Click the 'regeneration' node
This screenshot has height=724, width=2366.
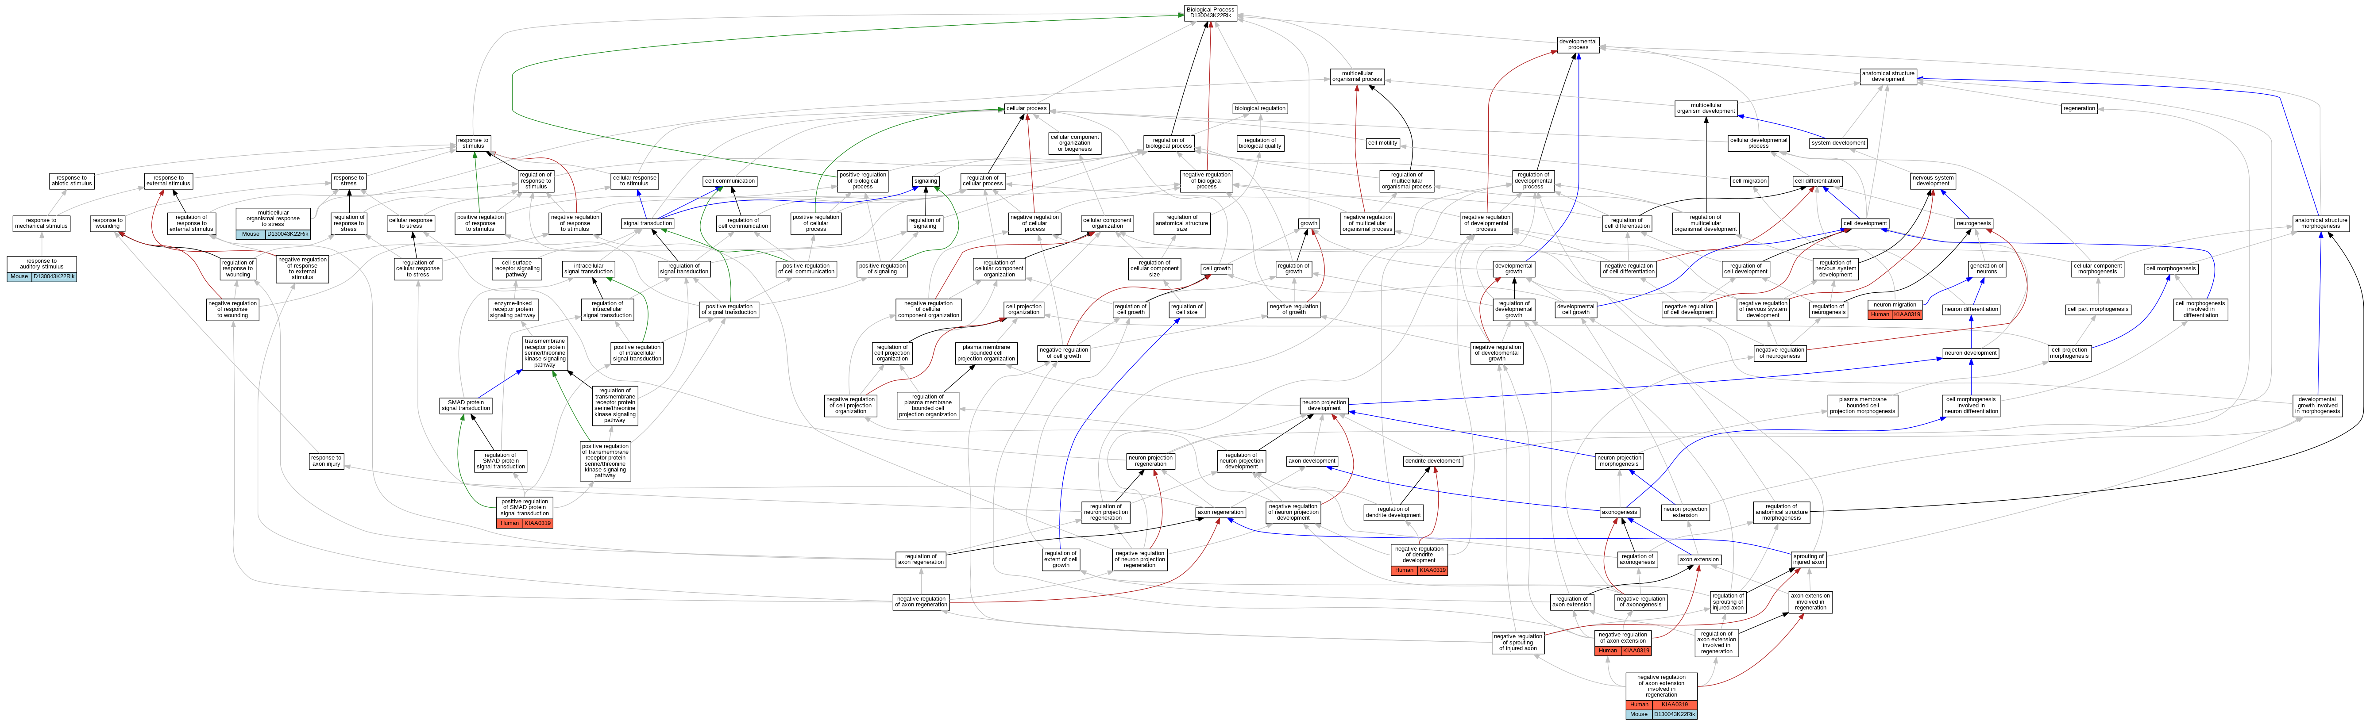tap(2079, 108)
